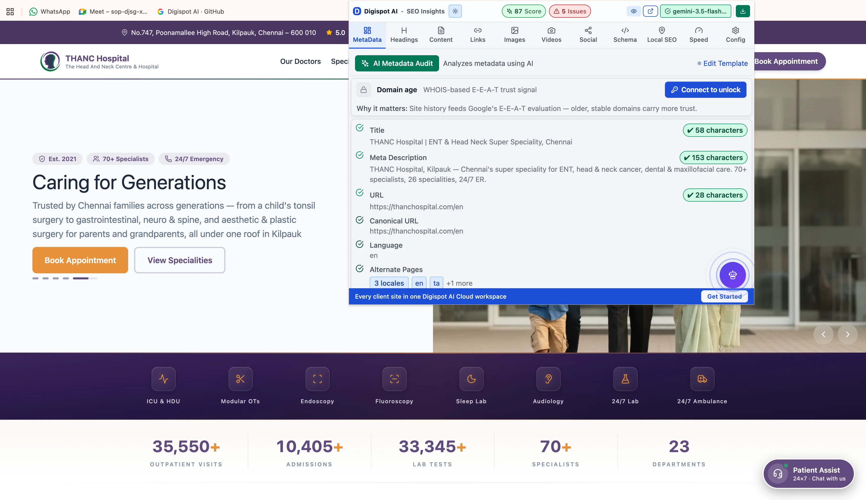This screenshot has height=500, width=866.
Task: Open the Speed tab
Action: pyautogui.click(x=699, y=35)
